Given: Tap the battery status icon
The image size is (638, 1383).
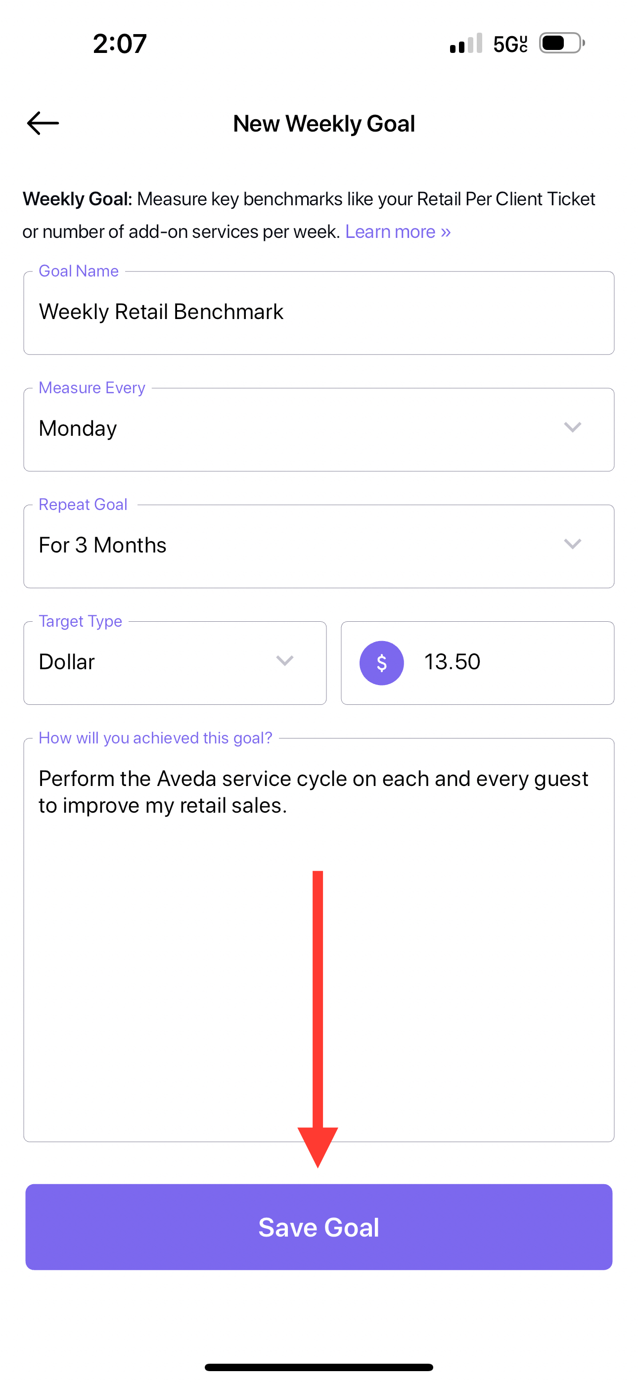Looking at the screenshot, I should (x=562, y=43).
